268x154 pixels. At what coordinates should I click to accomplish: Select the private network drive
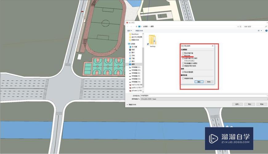[x=136, y=91]
